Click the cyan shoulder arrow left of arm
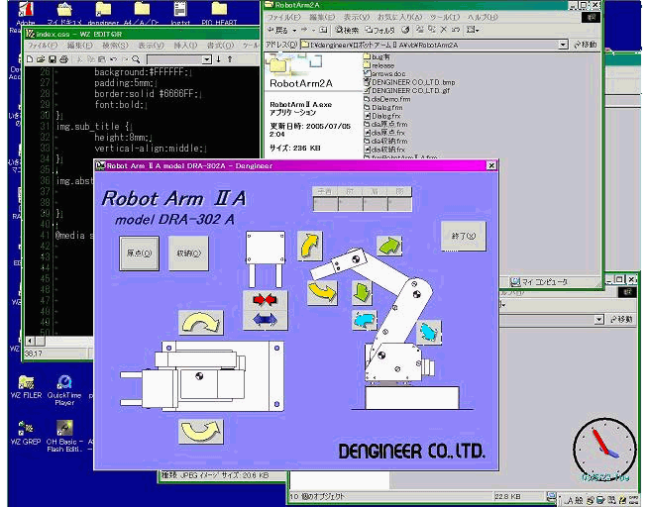649x507 pixels. coord(365,321)
